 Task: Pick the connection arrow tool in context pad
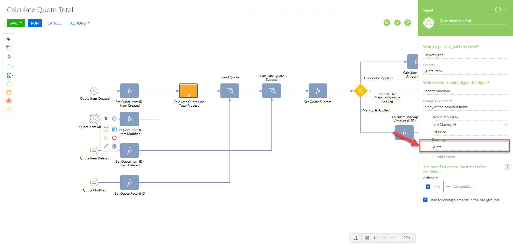pos(106,146)
